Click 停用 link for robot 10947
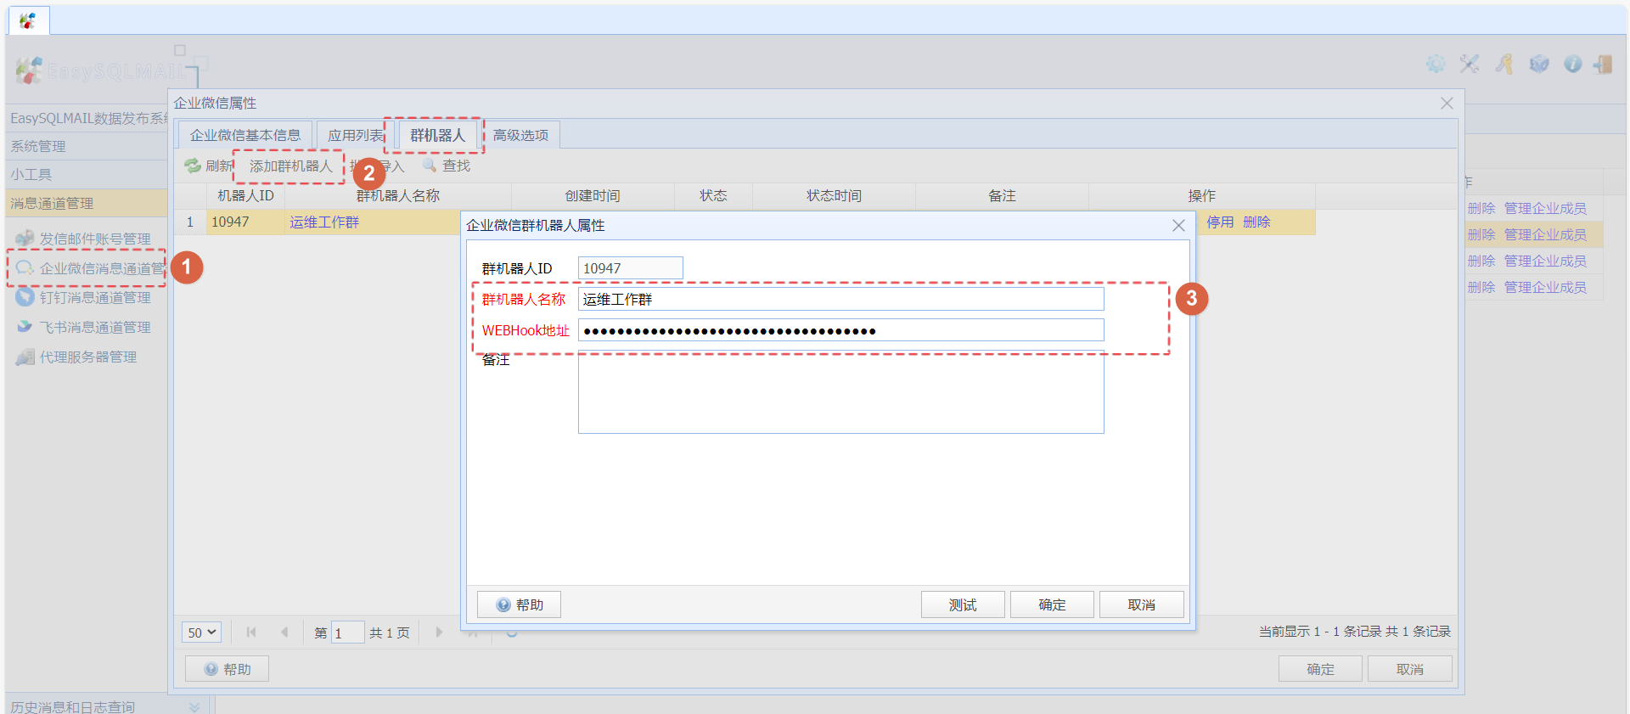Screen dimensions: 1630x714 click(1220, 222)
